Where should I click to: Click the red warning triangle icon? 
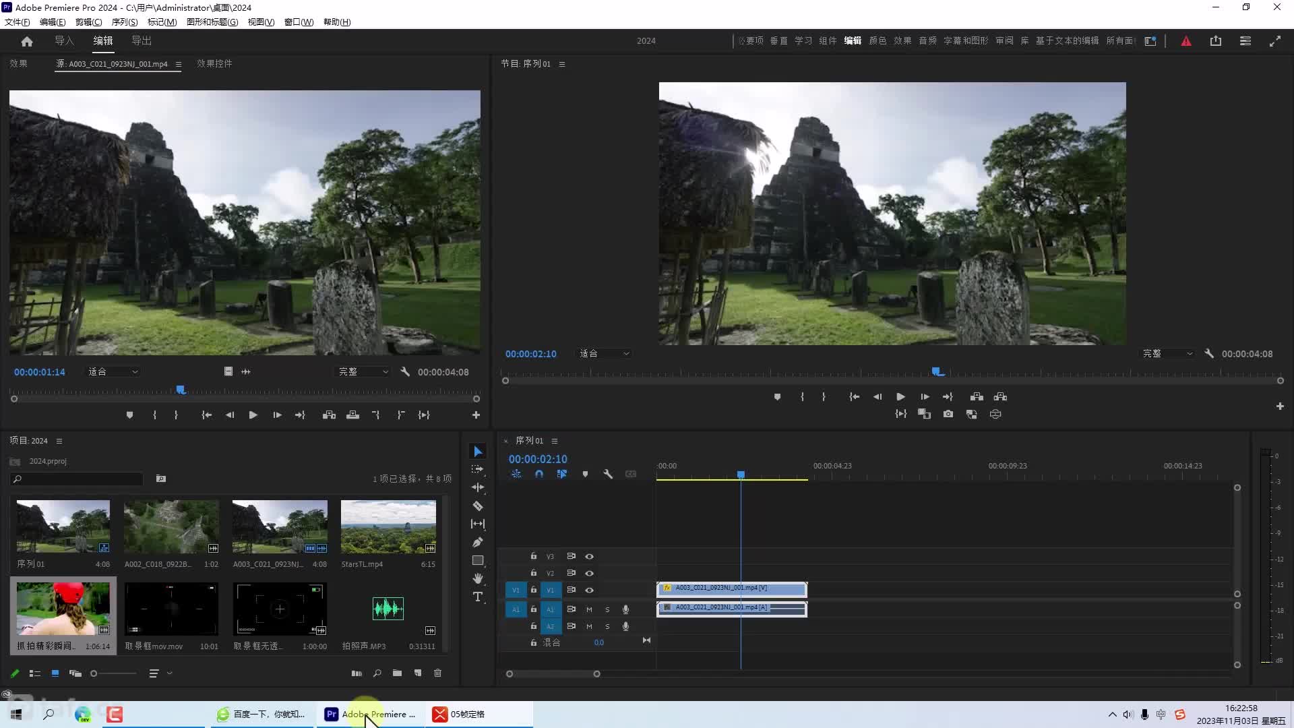(x=1186, y=41)
